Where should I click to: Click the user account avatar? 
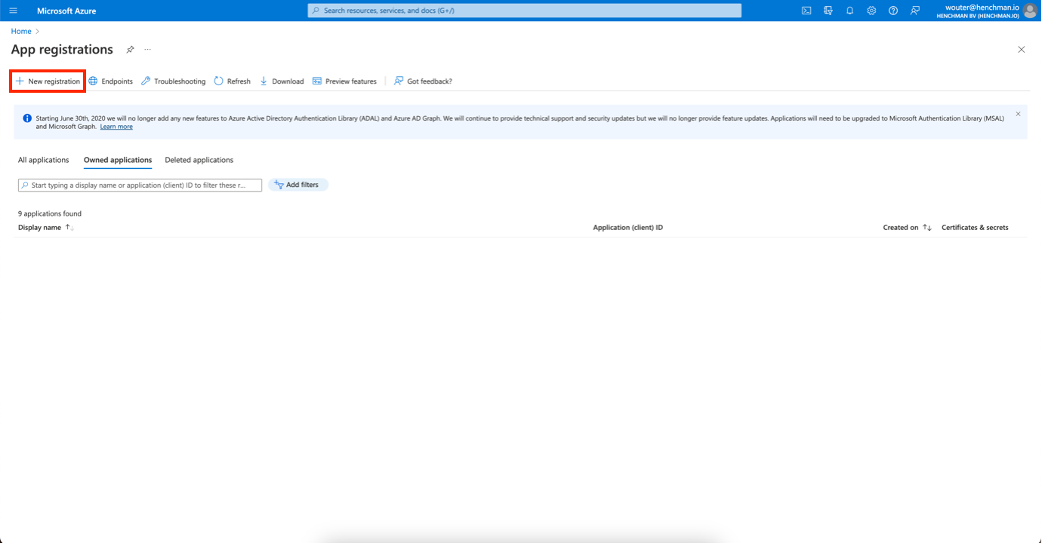1030,11
